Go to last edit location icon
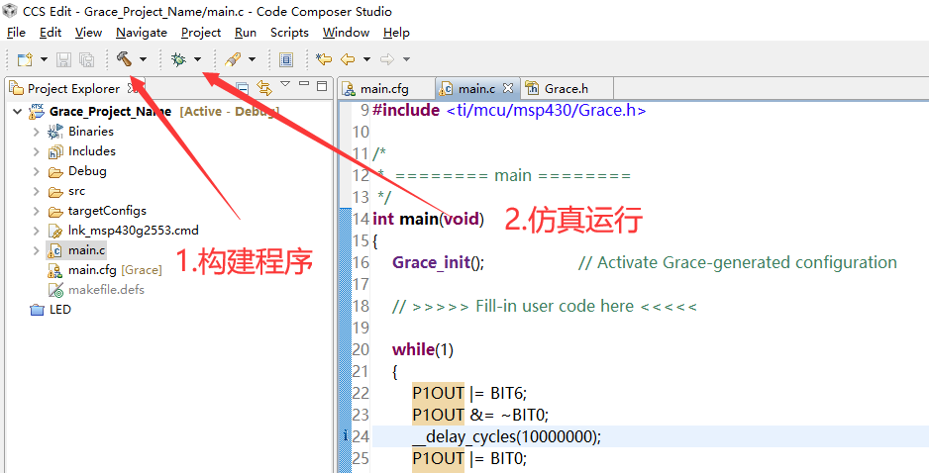 tap(324, 59)
